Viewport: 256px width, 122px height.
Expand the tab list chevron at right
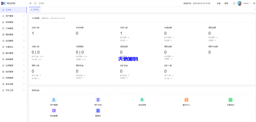tap(254, 10)
